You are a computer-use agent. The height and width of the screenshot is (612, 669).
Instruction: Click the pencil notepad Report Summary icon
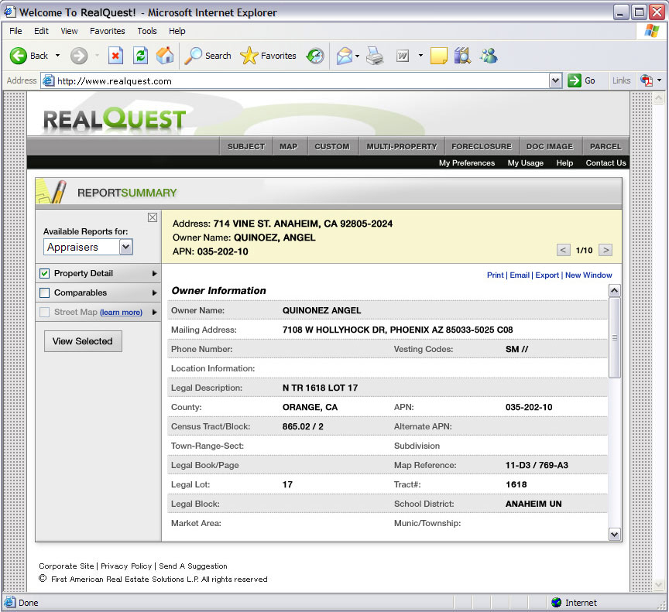point(52,191)
